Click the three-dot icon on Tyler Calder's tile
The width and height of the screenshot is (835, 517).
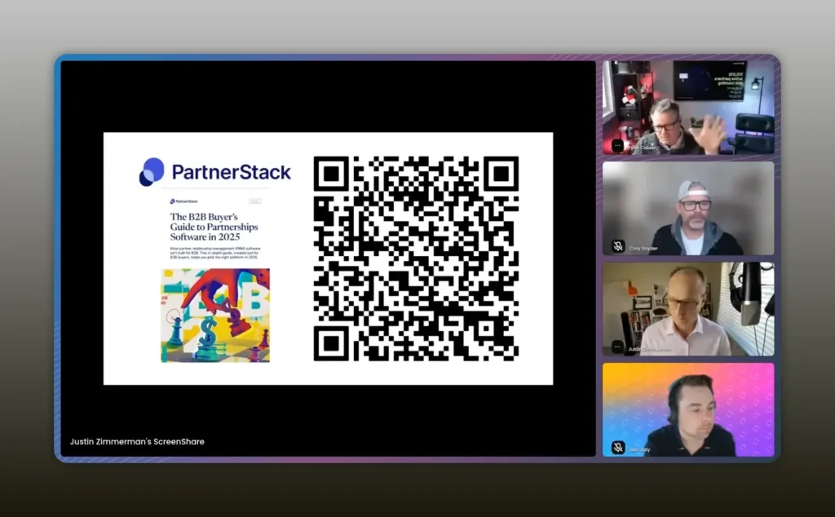click(x=617, y=145)
